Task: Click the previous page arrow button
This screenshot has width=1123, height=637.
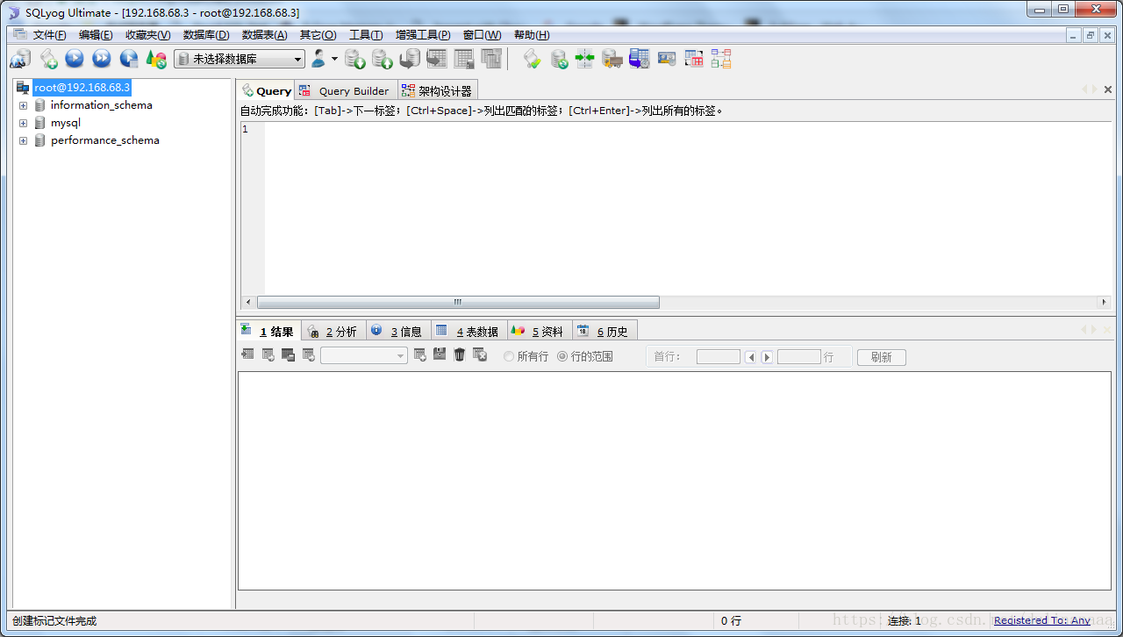Action: (x=751, y=357)
